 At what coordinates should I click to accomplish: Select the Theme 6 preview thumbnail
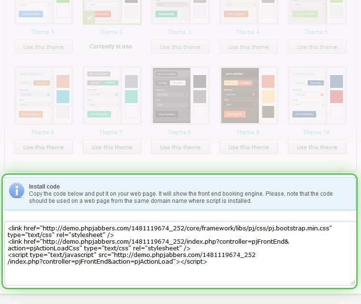(44, 95)
